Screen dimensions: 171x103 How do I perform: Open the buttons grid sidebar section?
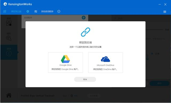point(9,22)
